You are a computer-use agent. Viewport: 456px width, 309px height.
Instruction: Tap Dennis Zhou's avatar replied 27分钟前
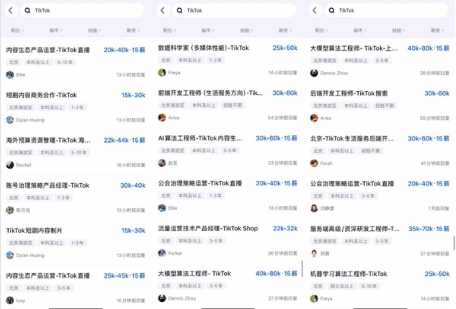pyautogui.click(x=162, y=298)
